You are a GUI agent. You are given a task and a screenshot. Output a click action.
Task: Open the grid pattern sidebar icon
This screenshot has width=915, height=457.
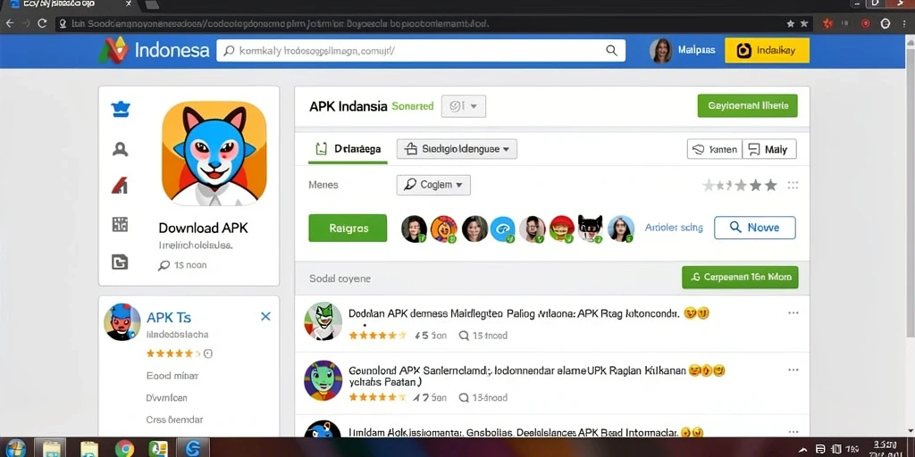click(x=120, y=224)
